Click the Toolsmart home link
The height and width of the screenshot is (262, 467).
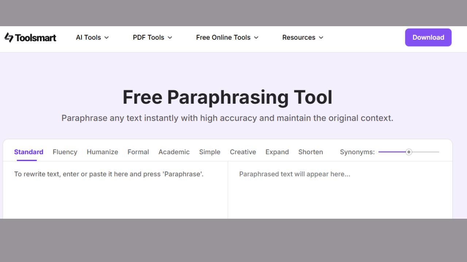pos(30,37)
